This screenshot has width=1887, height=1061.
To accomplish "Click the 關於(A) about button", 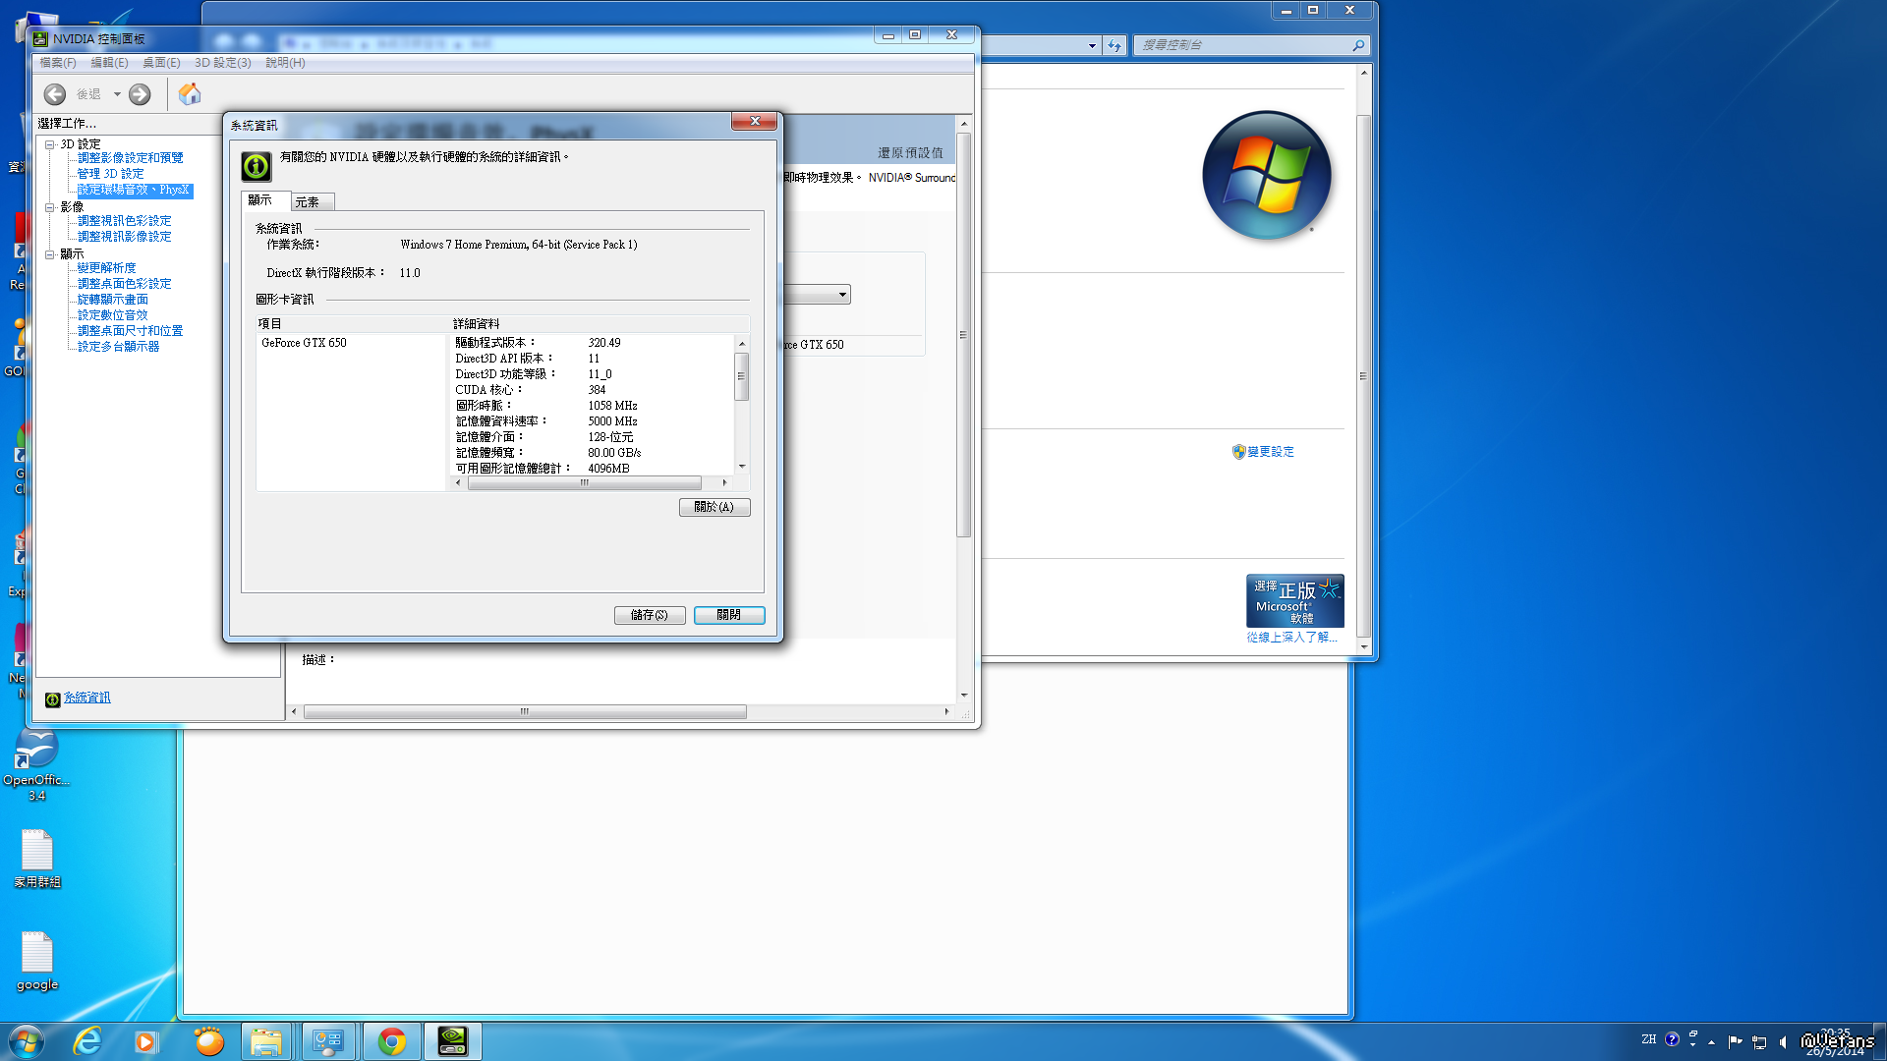I will 714,507.
